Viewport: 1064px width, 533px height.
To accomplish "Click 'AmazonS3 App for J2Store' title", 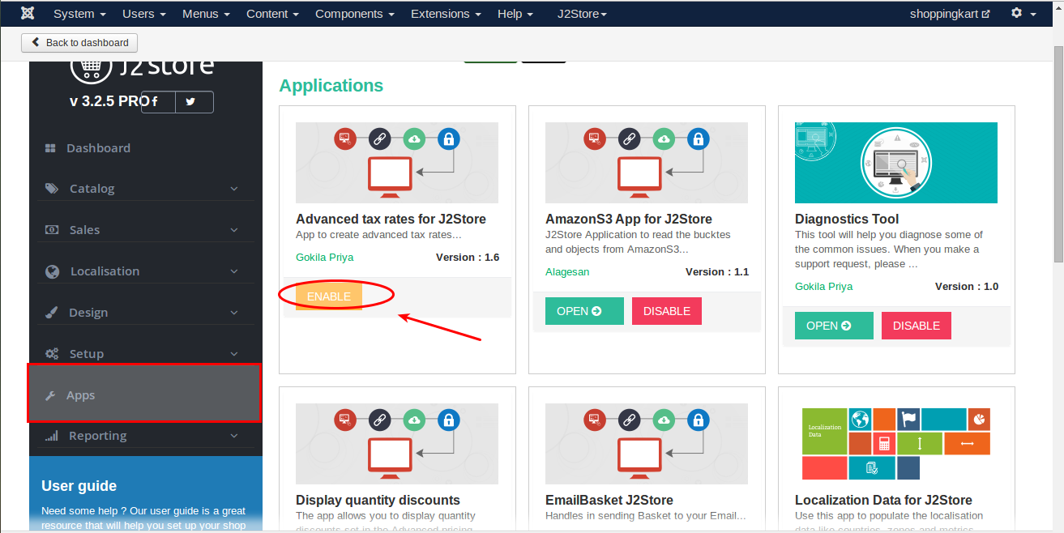I will (x=629, y=219).
